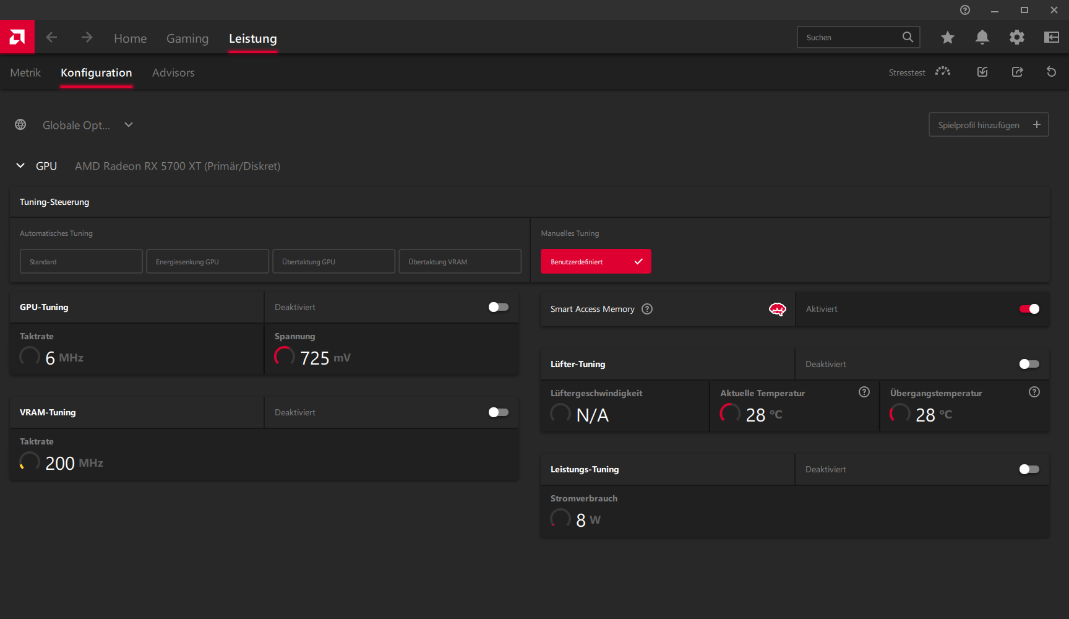Open the Gaming tab
Screen dimensions: 1069x619
point(187,38)
